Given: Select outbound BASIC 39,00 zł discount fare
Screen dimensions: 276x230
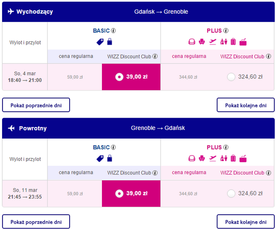Looking at the screenshot, I should pyautogui.click(x=120, y=77).
